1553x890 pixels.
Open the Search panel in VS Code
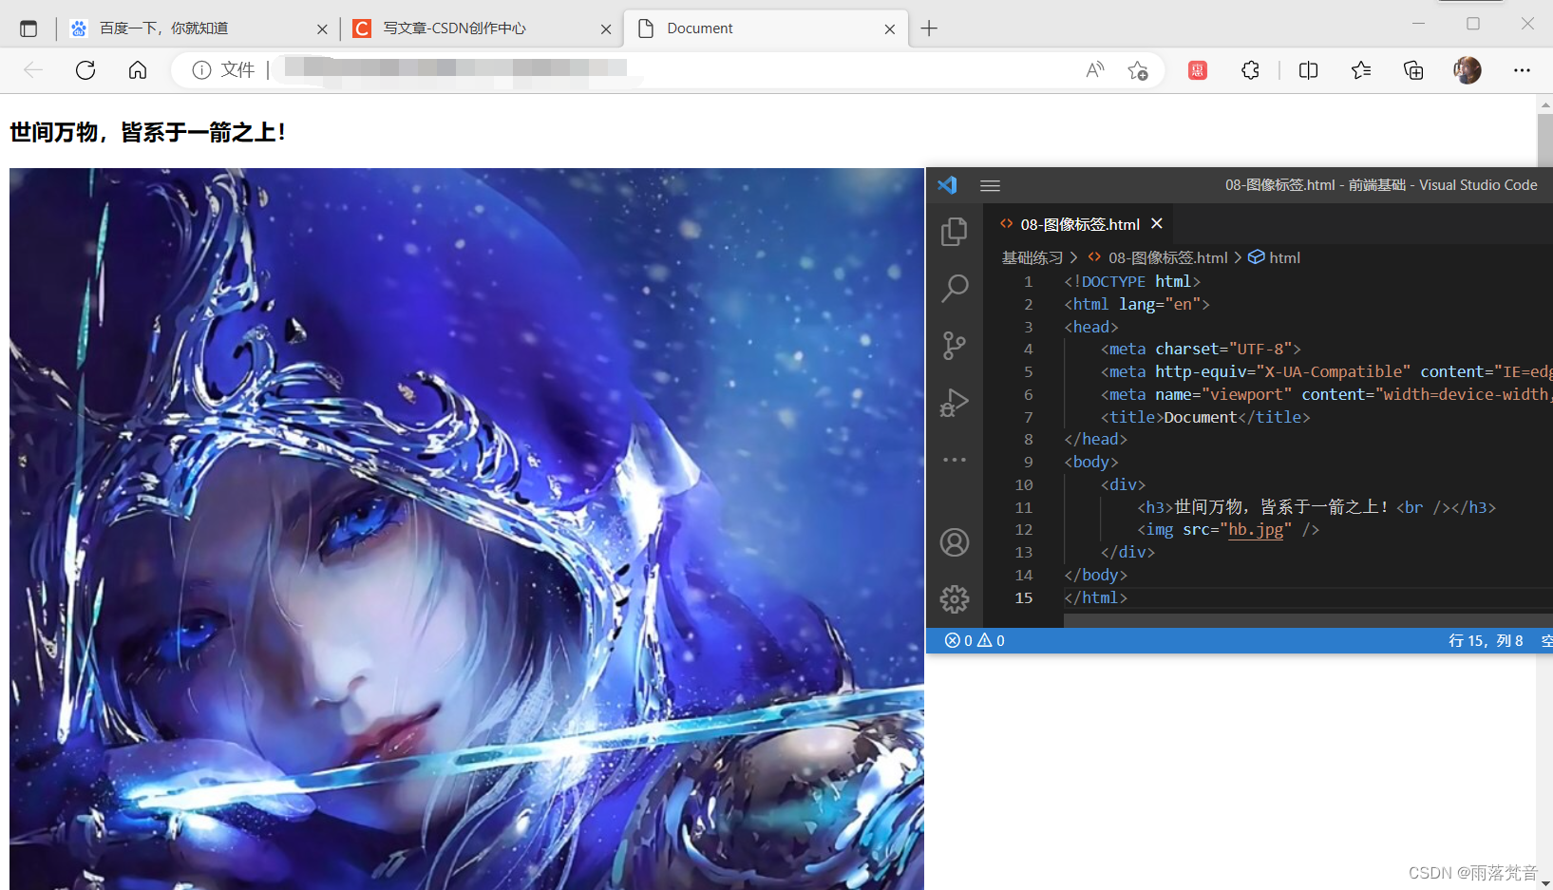click(954, 289)
